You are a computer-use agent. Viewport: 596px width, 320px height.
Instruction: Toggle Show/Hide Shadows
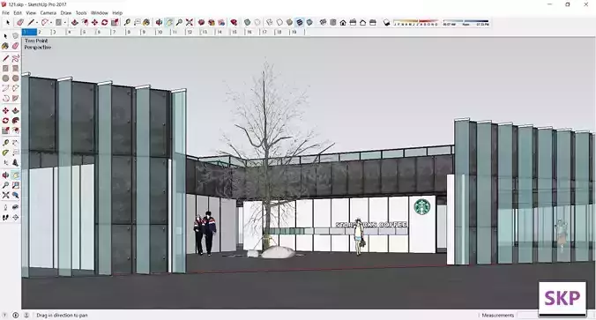tap(386, 22)
